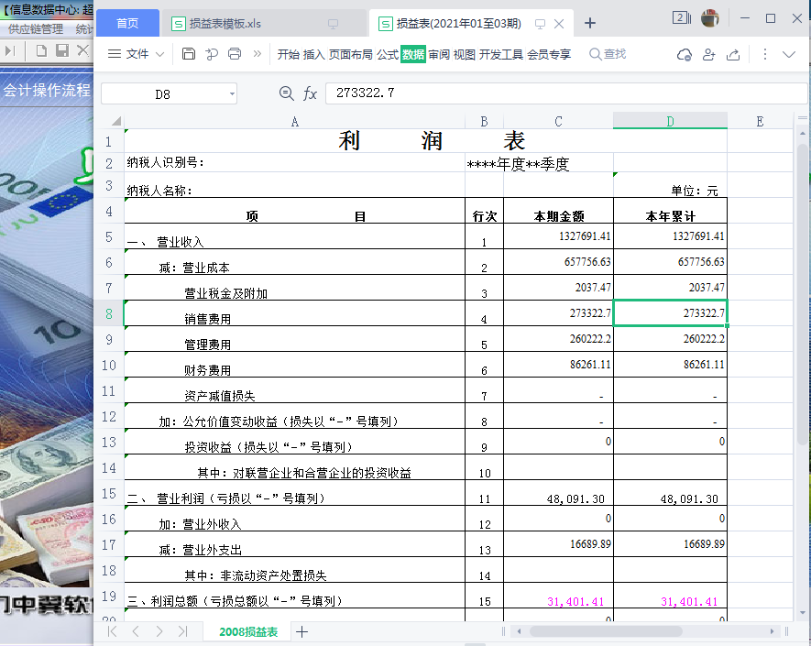
Task: Switch to the 审阅 ribbon tab
Action: 439,54
